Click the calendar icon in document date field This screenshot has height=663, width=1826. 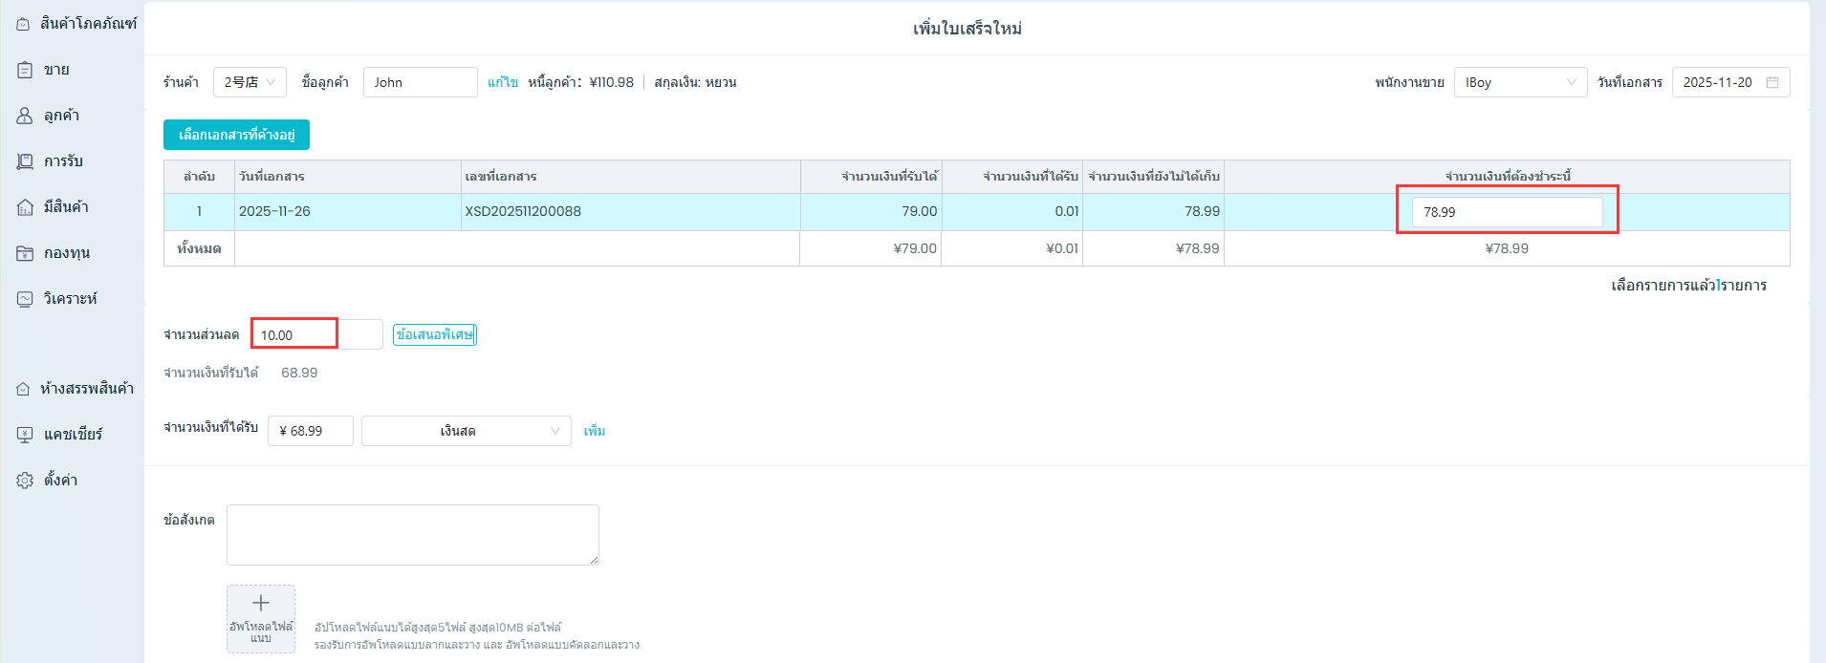click(x=1772, y=82)
